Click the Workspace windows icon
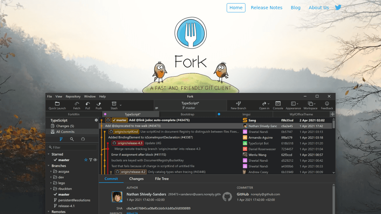Viewport: 381px width, 214px height. [x=310, y=104]
